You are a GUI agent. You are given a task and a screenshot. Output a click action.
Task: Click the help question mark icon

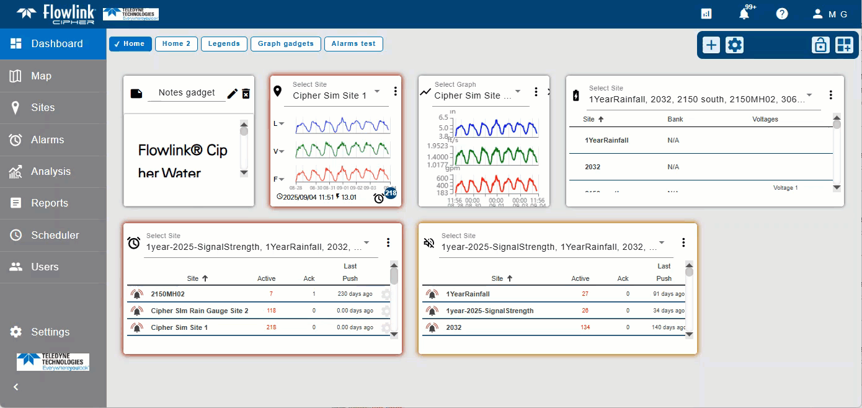(782, 14)
